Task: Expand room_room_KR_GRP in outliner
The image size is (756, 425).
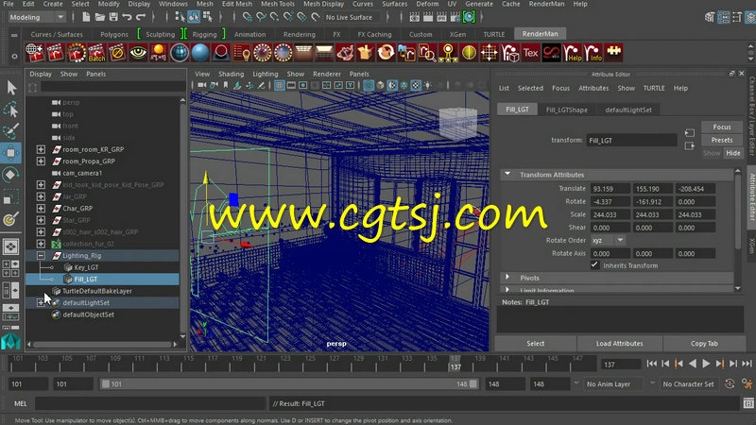Action: 41,149
